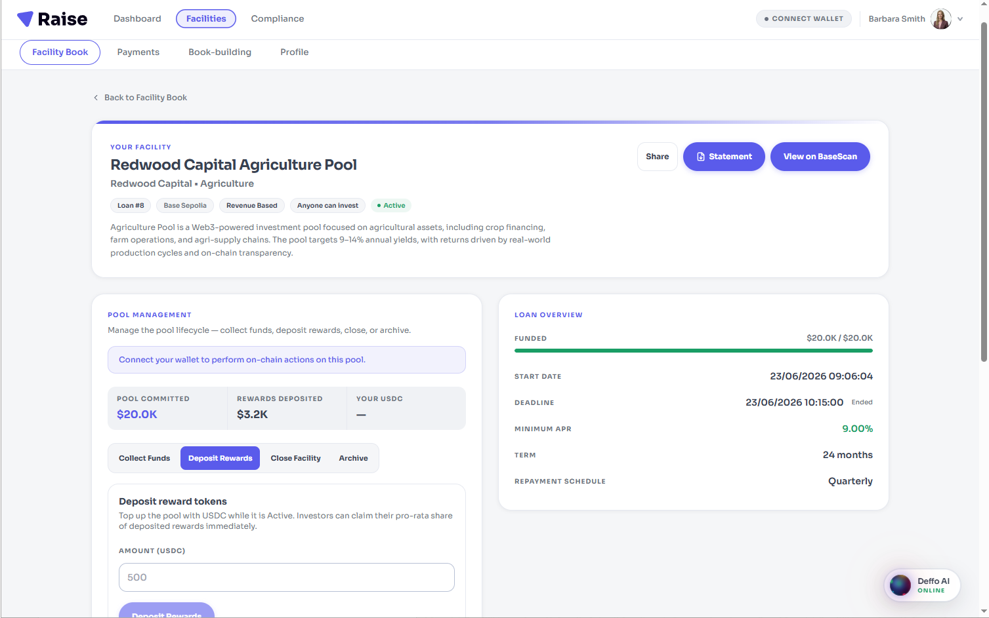Go to the Dashboard menu item
This screenshot has width=989, height=618.
point(137,19)
